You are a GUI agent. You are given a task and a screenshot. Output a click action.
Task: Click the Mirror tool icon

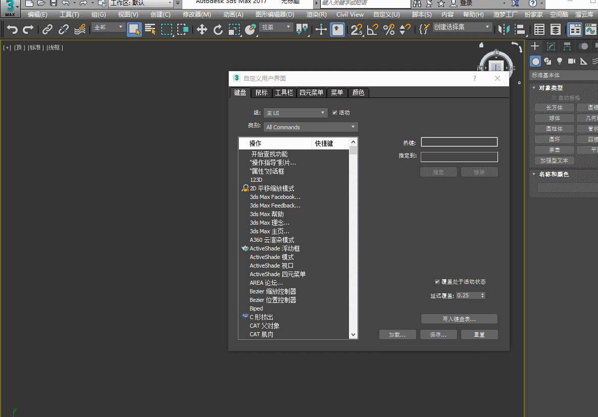[x=504, y=29]
